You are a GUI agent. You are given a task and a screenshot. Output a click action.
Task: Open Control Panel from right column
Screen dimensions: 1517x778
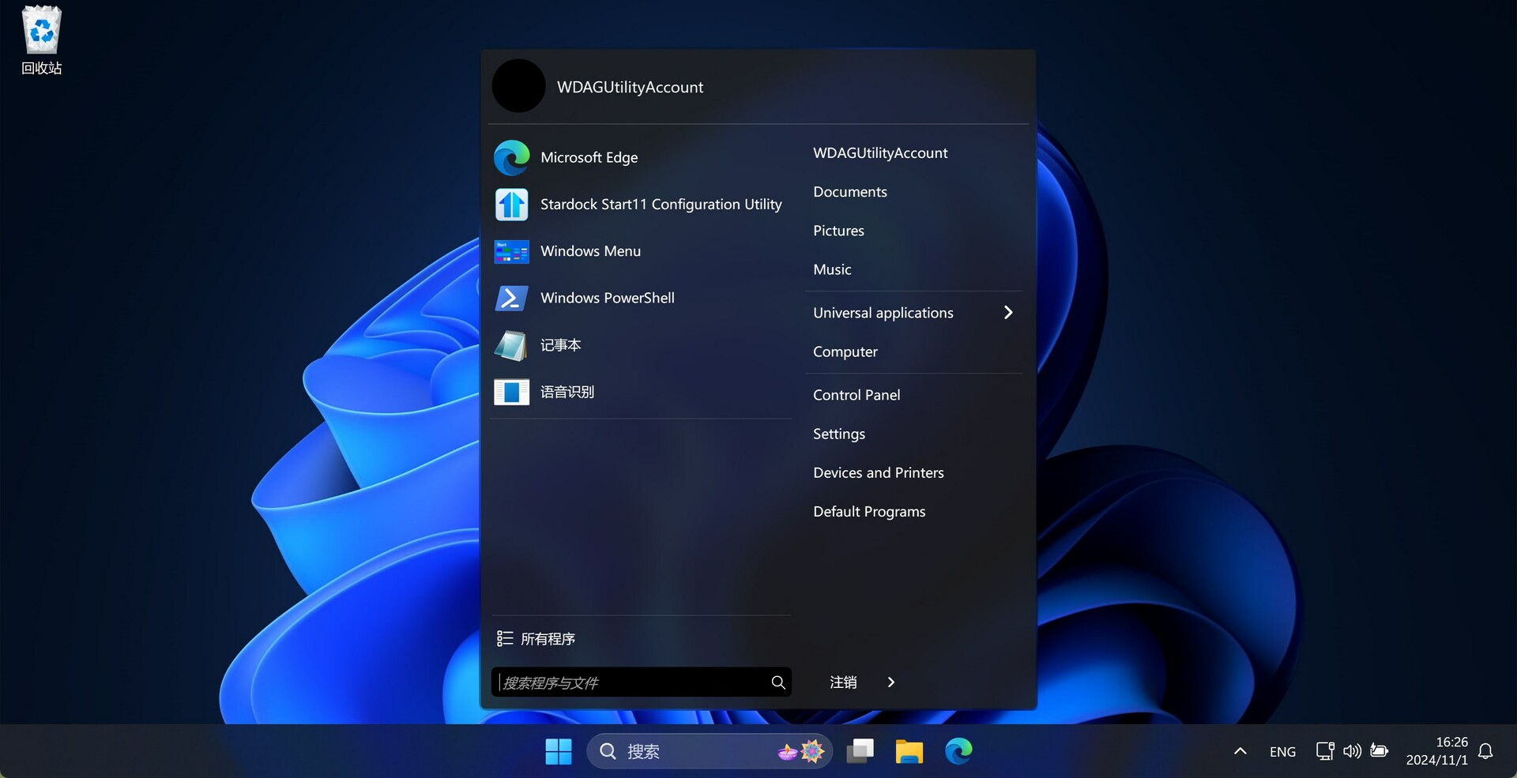click(856, 395)
